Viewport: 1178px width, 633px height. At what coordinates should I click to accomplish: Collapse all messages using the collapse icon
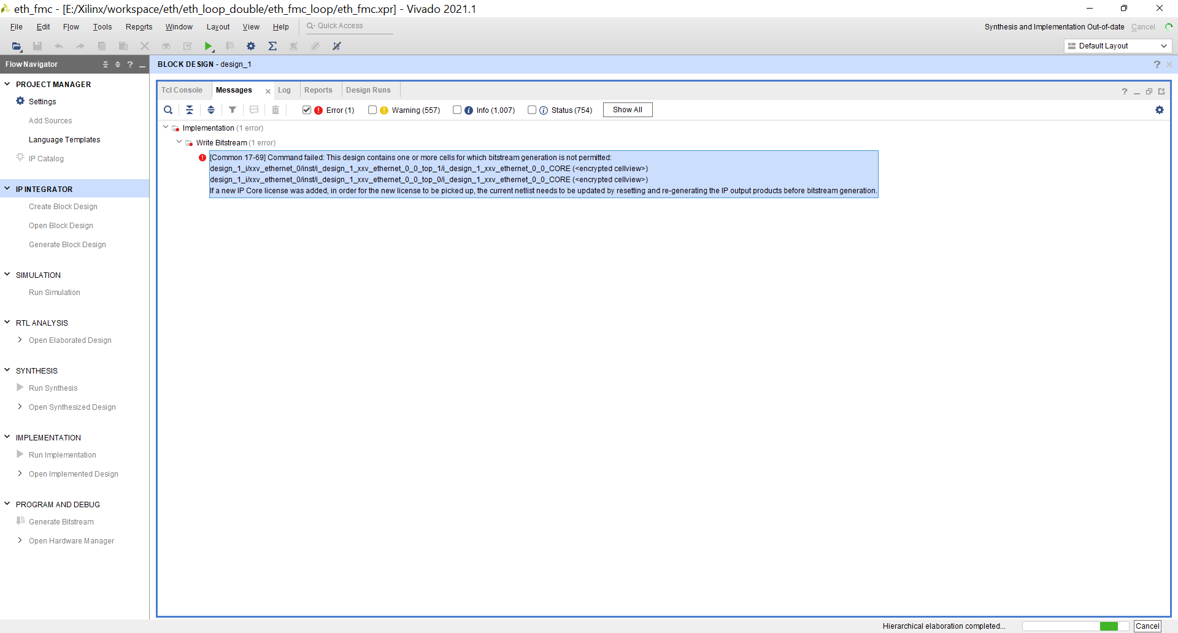point(190,110)
